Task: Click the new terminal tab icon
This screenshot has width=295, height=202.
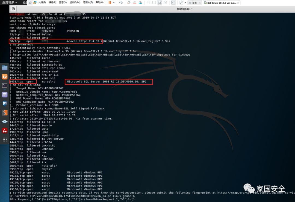Action: click(13, 9)
